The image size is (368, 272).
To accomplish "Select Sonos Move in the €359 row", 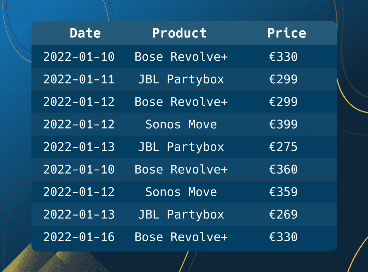I will tap(181, 192).
